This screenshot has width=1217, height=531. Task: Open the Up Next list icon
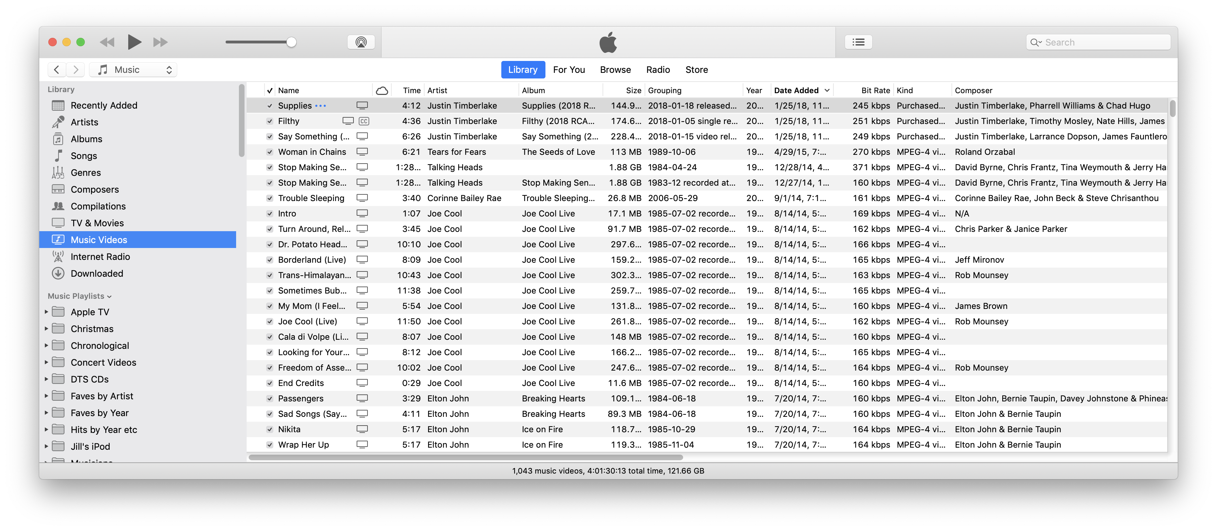pyautogui.click(x=858, y=42)
